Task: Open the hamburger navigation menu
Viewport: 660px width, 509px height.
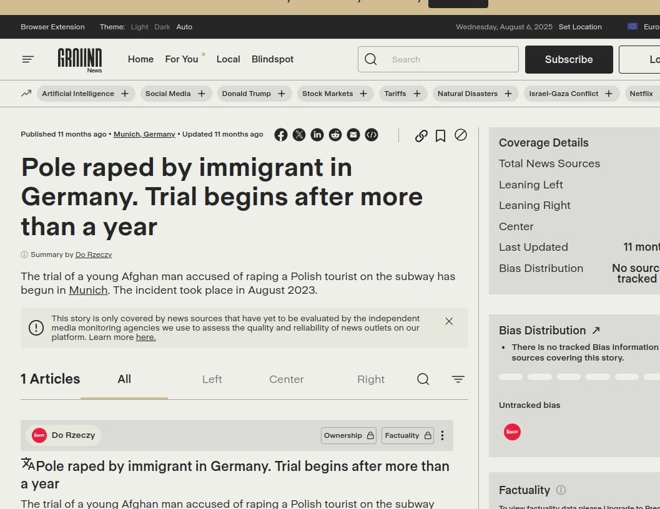Action: click(27, 59)
